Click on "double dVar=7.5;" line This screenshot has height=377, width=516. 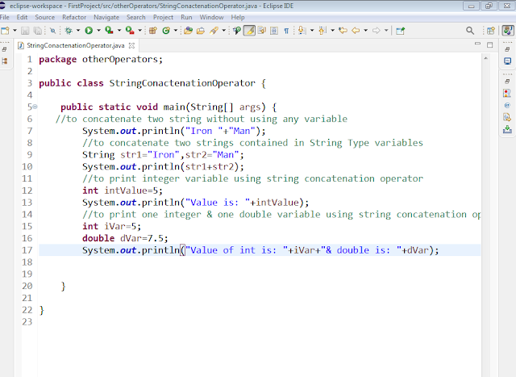tap(125, 238)
